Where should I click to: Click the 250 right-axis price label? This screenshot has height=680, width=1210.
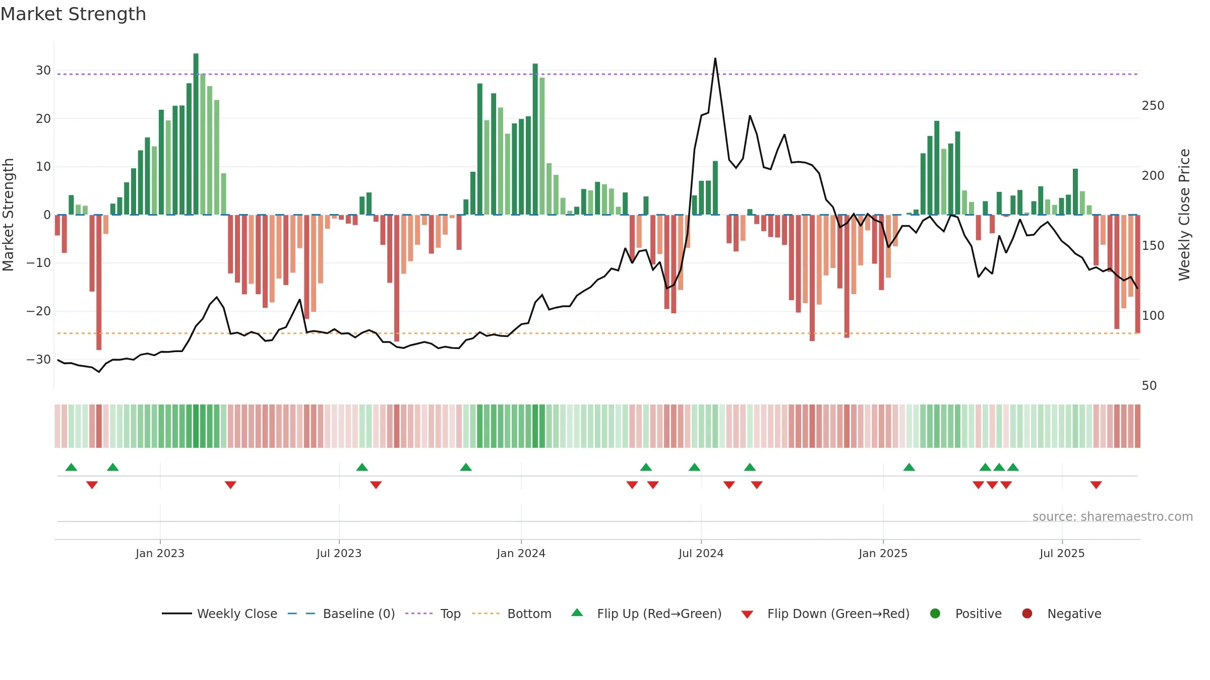[1153, 106]
